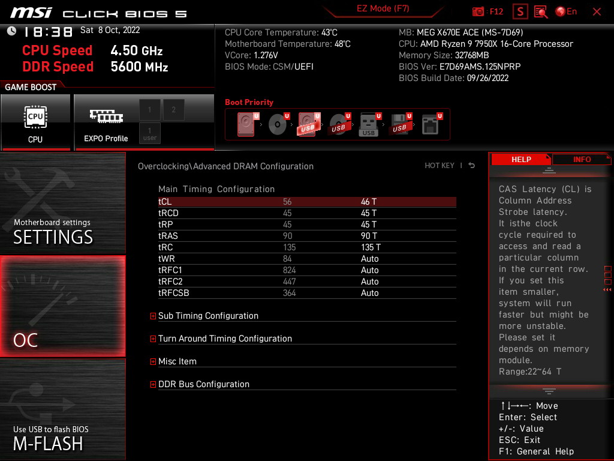Toggle the EXPO Profile button

tap(106, 122)
